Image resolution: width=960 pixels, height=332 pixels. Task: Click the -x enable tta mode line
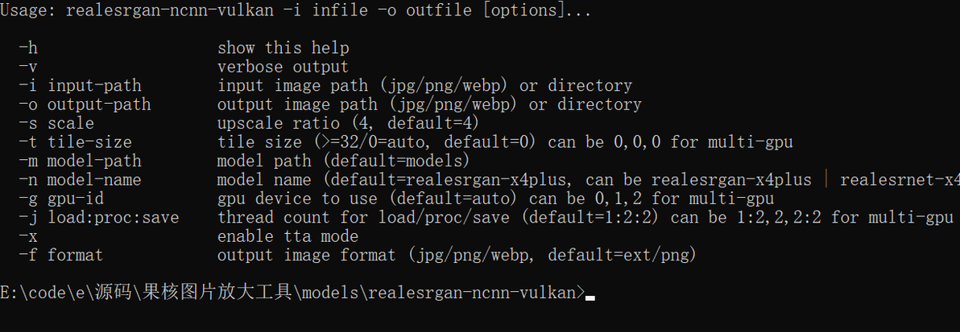click(188, 236)
